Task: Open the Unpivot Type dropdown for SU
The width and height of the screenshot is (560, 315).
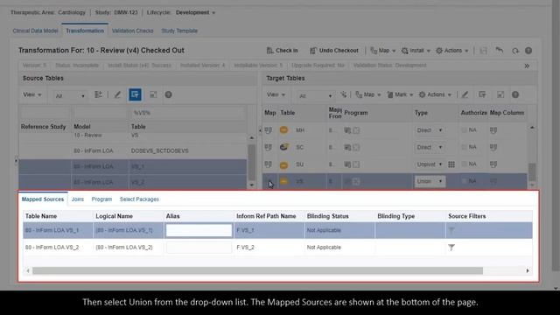Action: 430,164
